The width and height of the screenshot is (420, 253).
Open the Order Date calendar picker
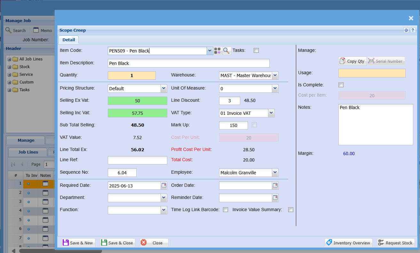click(275, 186)
